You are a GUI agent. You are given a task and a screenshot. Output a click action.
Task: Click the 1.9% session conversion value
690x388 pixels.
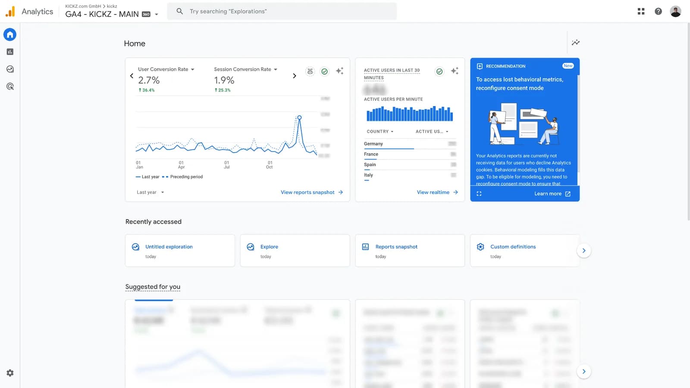click(224, 80)
